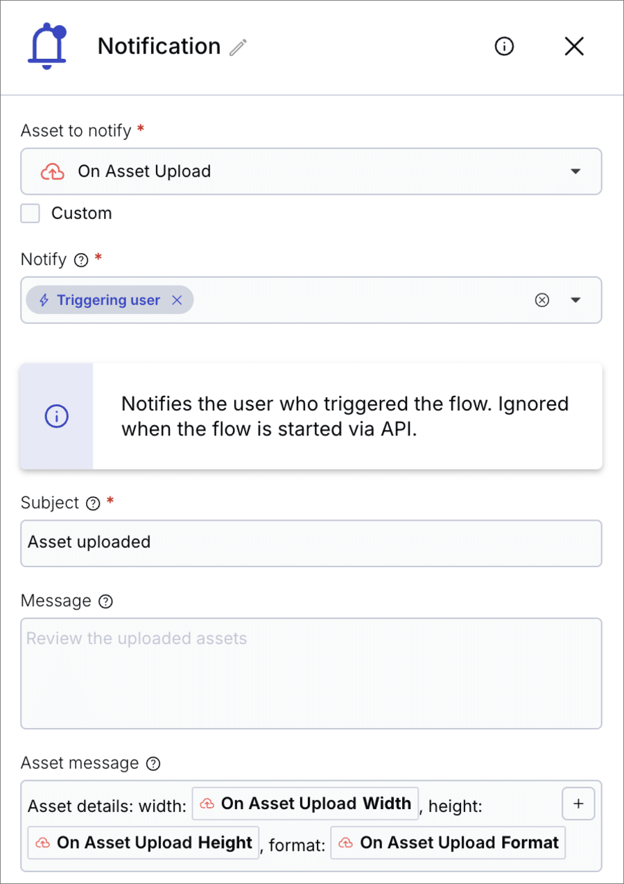Open the Asset to notify dropdown
This screenshot has width=624, height=884.
point(311,171)
